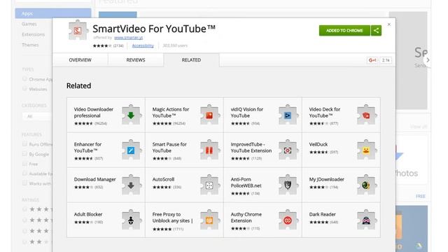
Task: Click the Video Deck for YouTube title
Action: click(x=325, y=113)
